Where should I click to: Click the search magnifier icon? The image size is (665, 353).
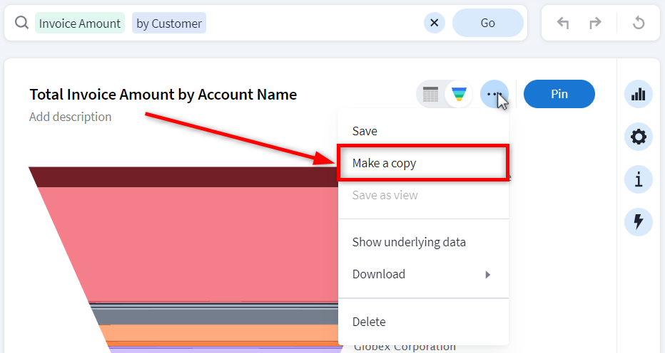coord(21,23)
